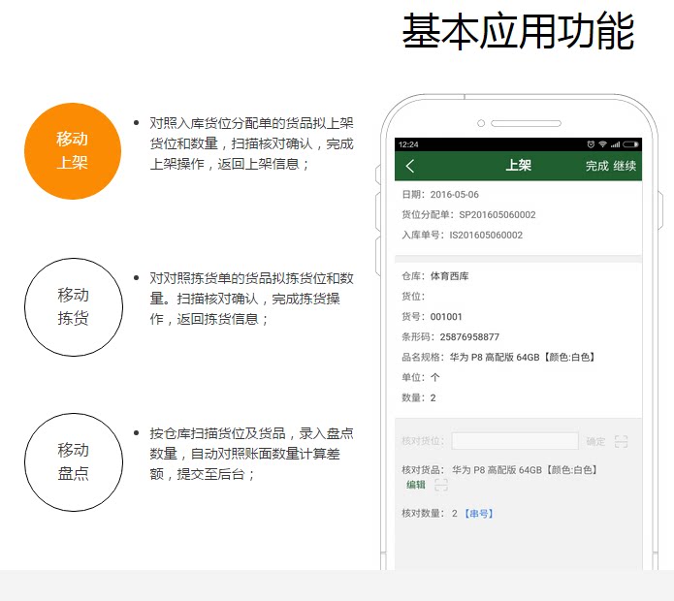674x601 pixels.
Task: Tap the 继续 button in the header
Action: [625, 166]
